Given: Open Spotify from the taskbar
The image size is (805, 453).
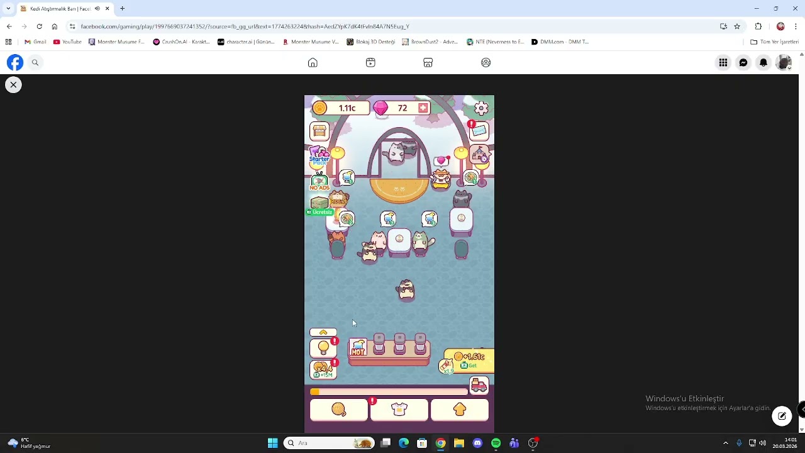Looking at the screenshot, I should [x=496, y=443].
